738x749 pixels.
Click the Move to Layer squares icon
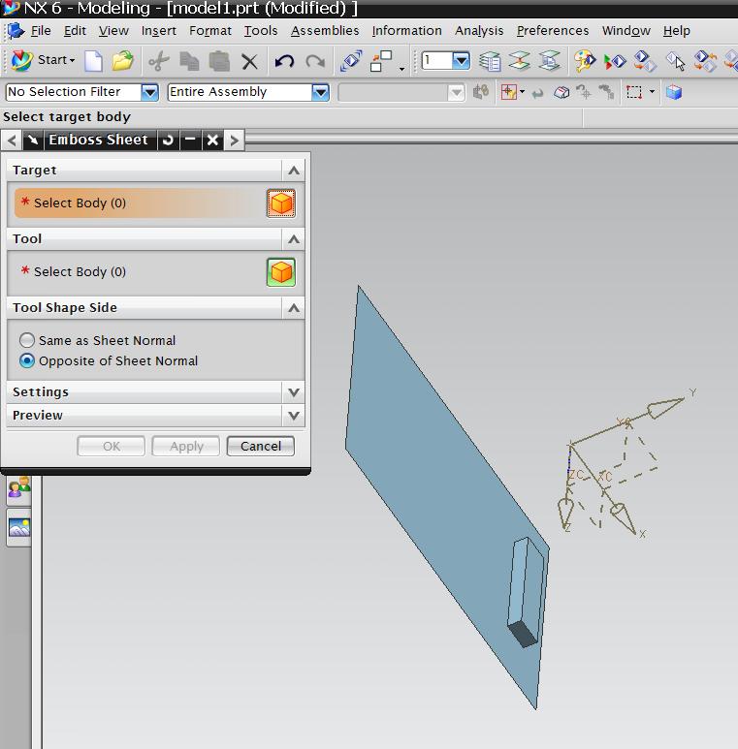(x=381, y=61)
